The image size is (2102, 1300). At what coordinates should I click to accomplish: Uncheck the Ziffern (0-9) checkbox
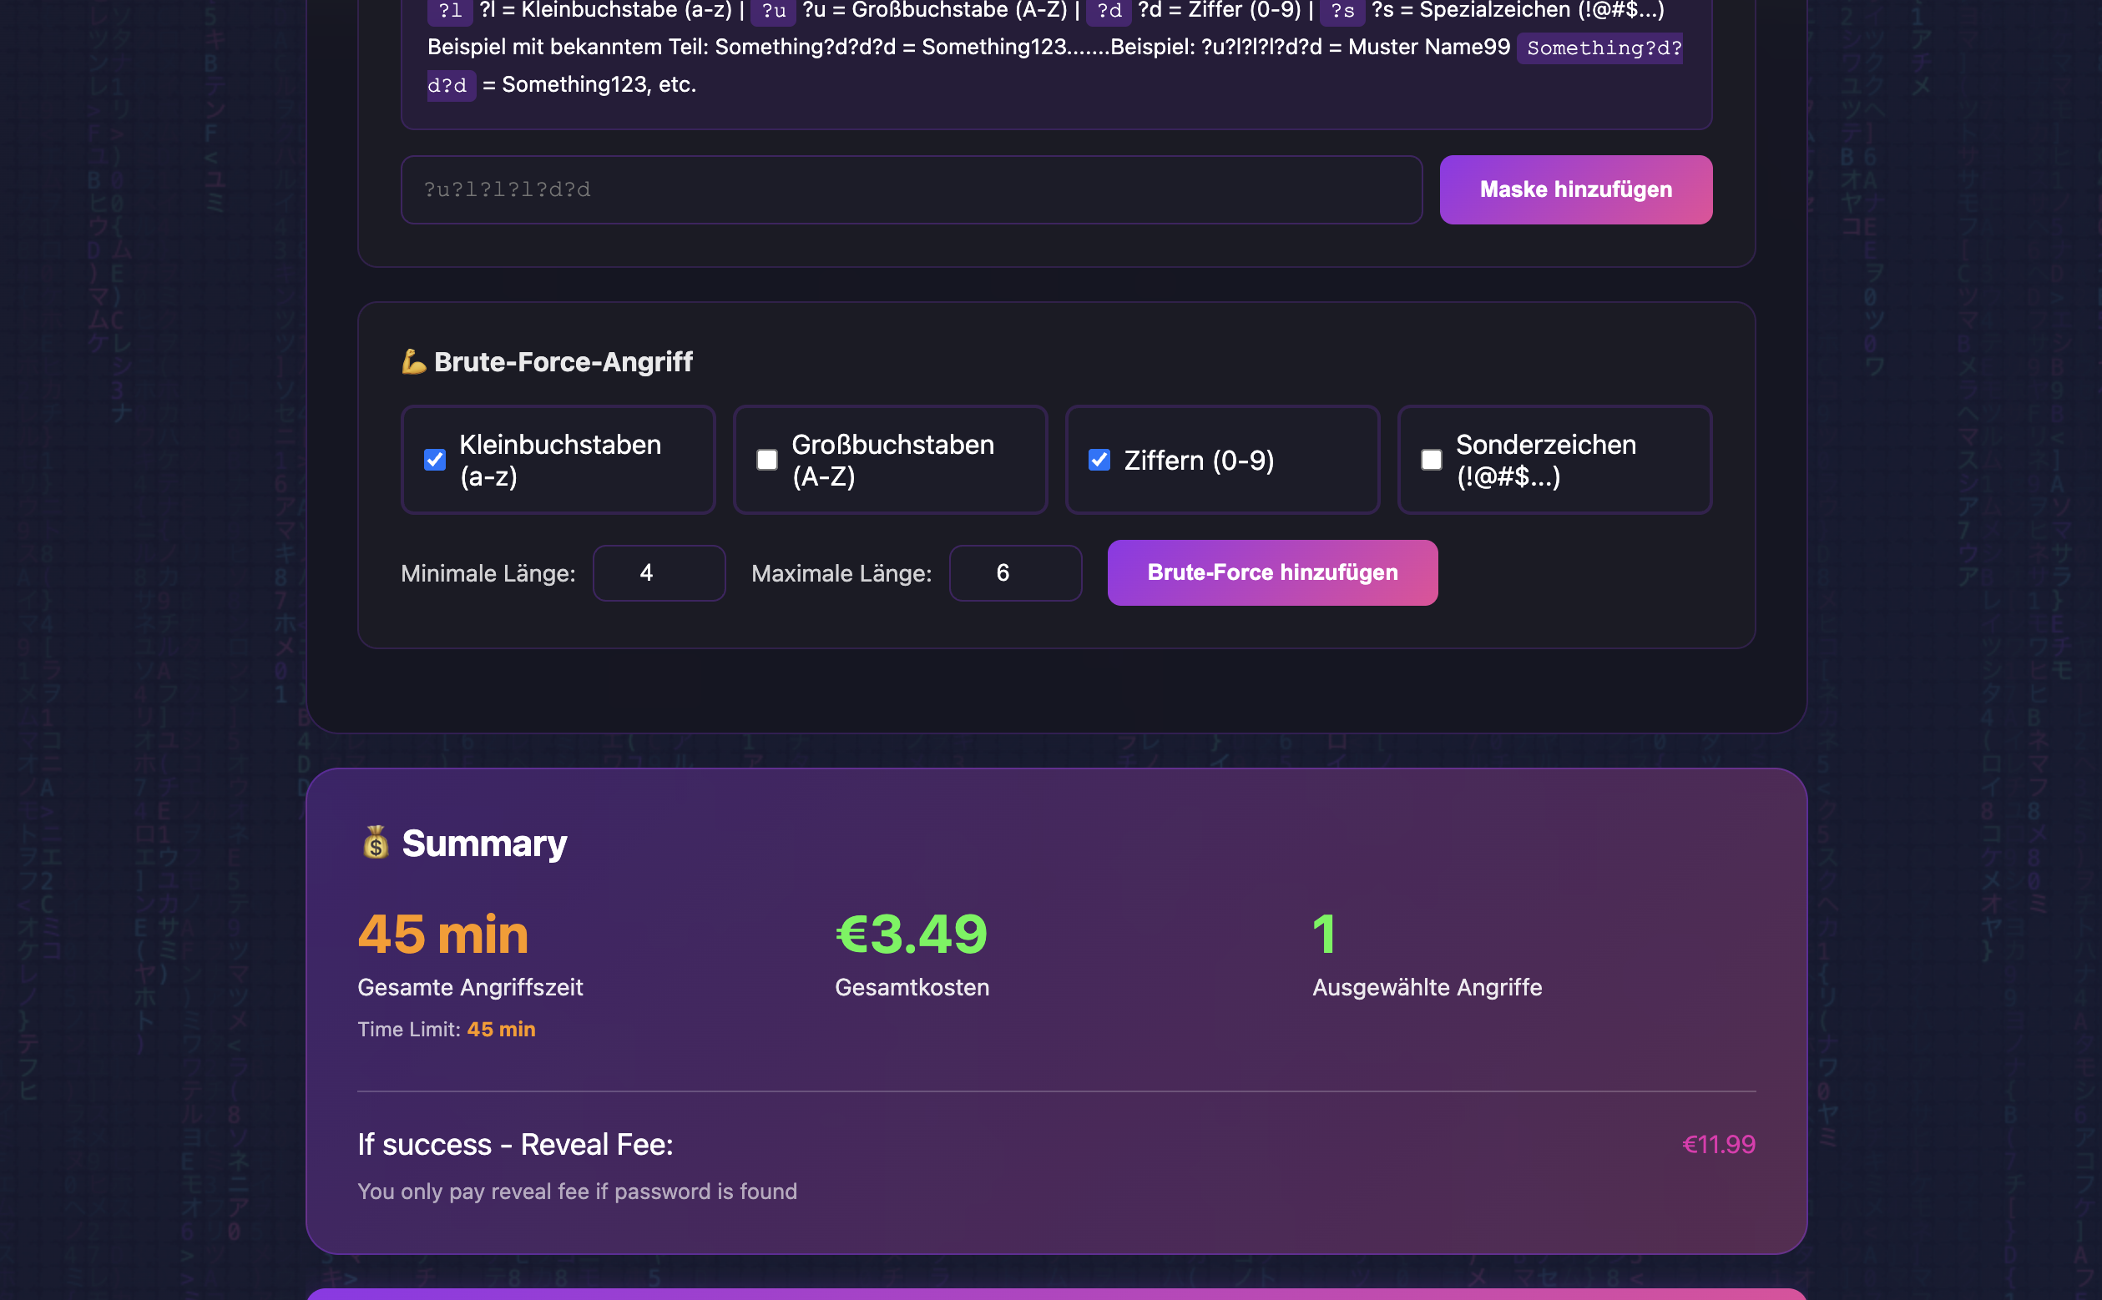(x=1099, y=460)
